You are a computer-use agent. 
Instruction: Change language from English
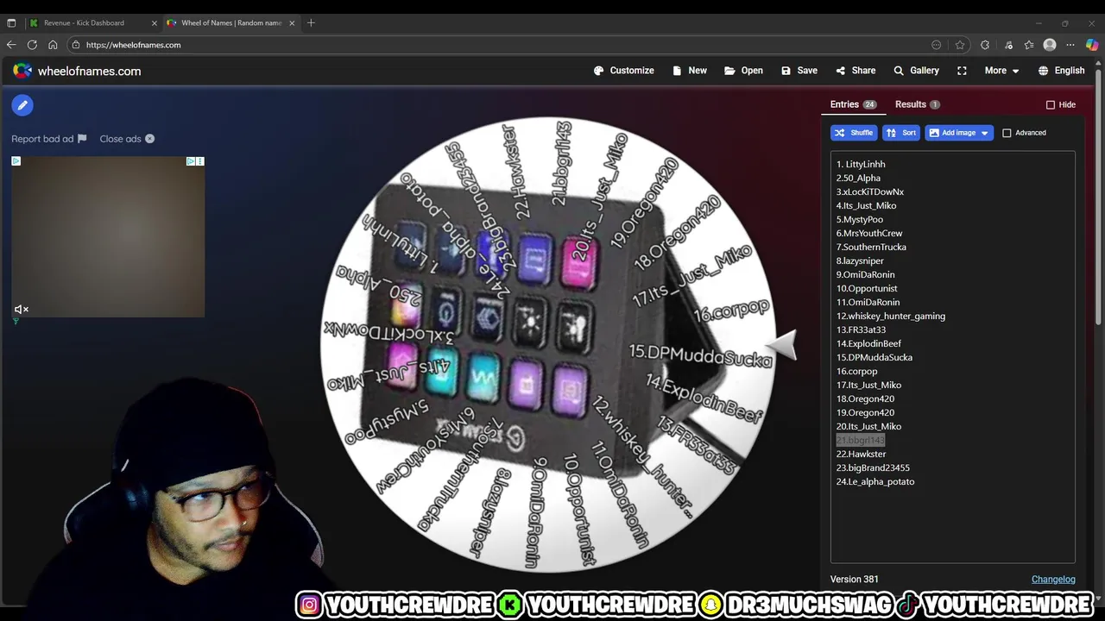(1061, 71)
